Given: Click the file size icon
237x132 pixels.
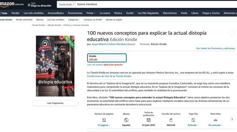Looking at the screenshot, I should coord(170,120).
